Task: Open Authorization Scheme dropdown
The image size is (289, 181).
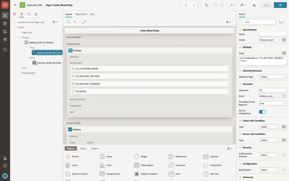Action: pos(269,155)
